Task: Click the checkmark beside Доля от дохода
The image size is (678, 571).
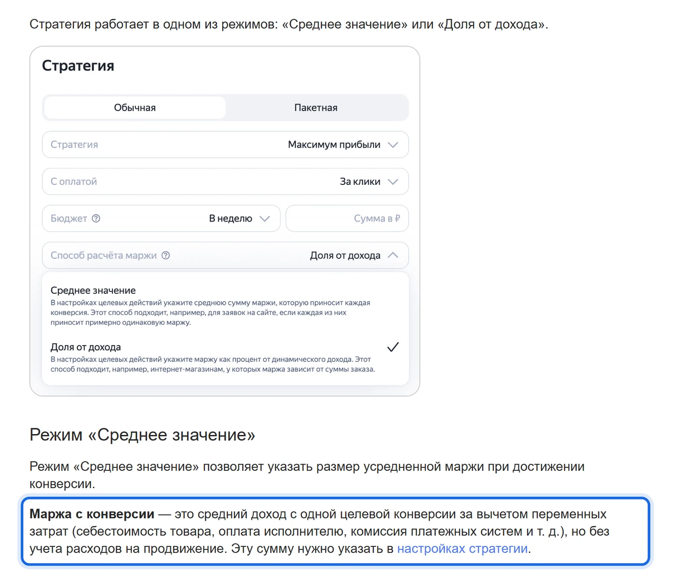Action: pos(393,347)
